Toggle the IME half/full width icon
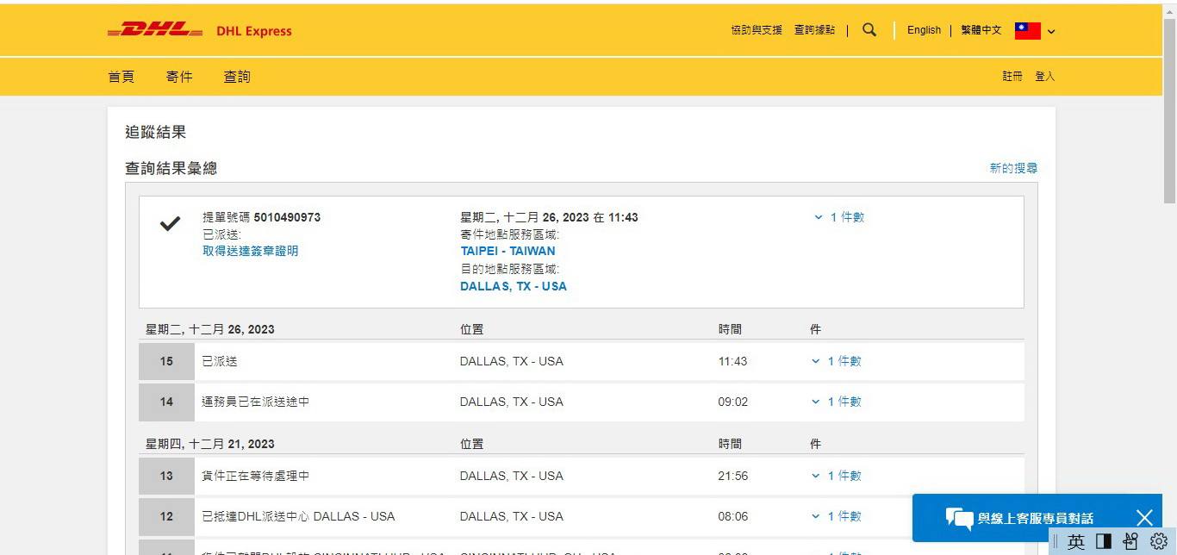1177x555 pixels. (x=1104, y=541)
